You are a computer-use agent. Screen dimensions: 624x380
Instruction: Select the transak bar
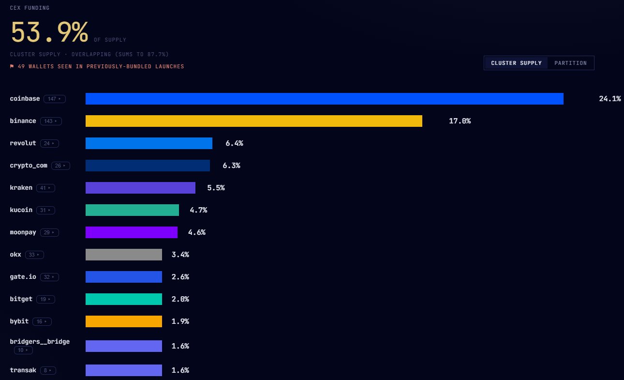[124, 370]
